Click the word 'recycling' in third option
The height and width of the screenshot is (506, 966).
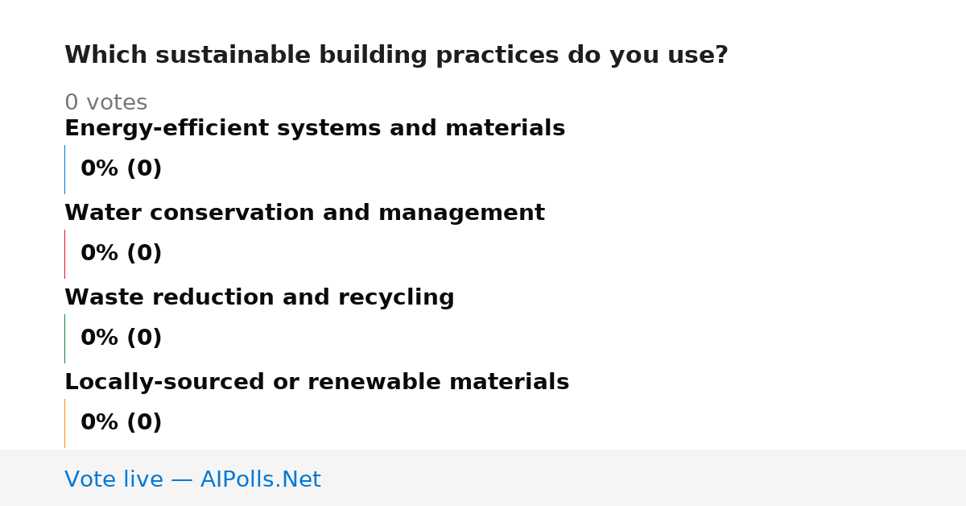tap(396, 299)
